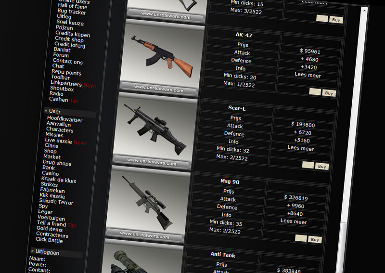
Task: Open Cashen page
Action: point(58,99)
